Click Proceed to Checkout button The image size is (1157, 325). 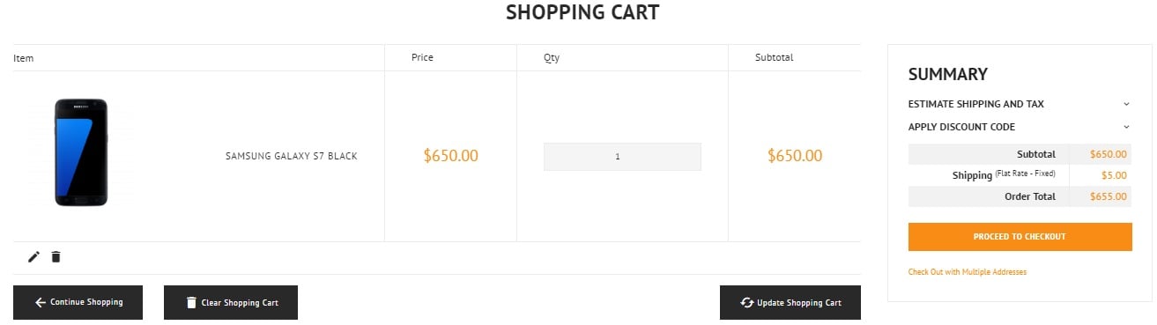(x=1020, y=237)
